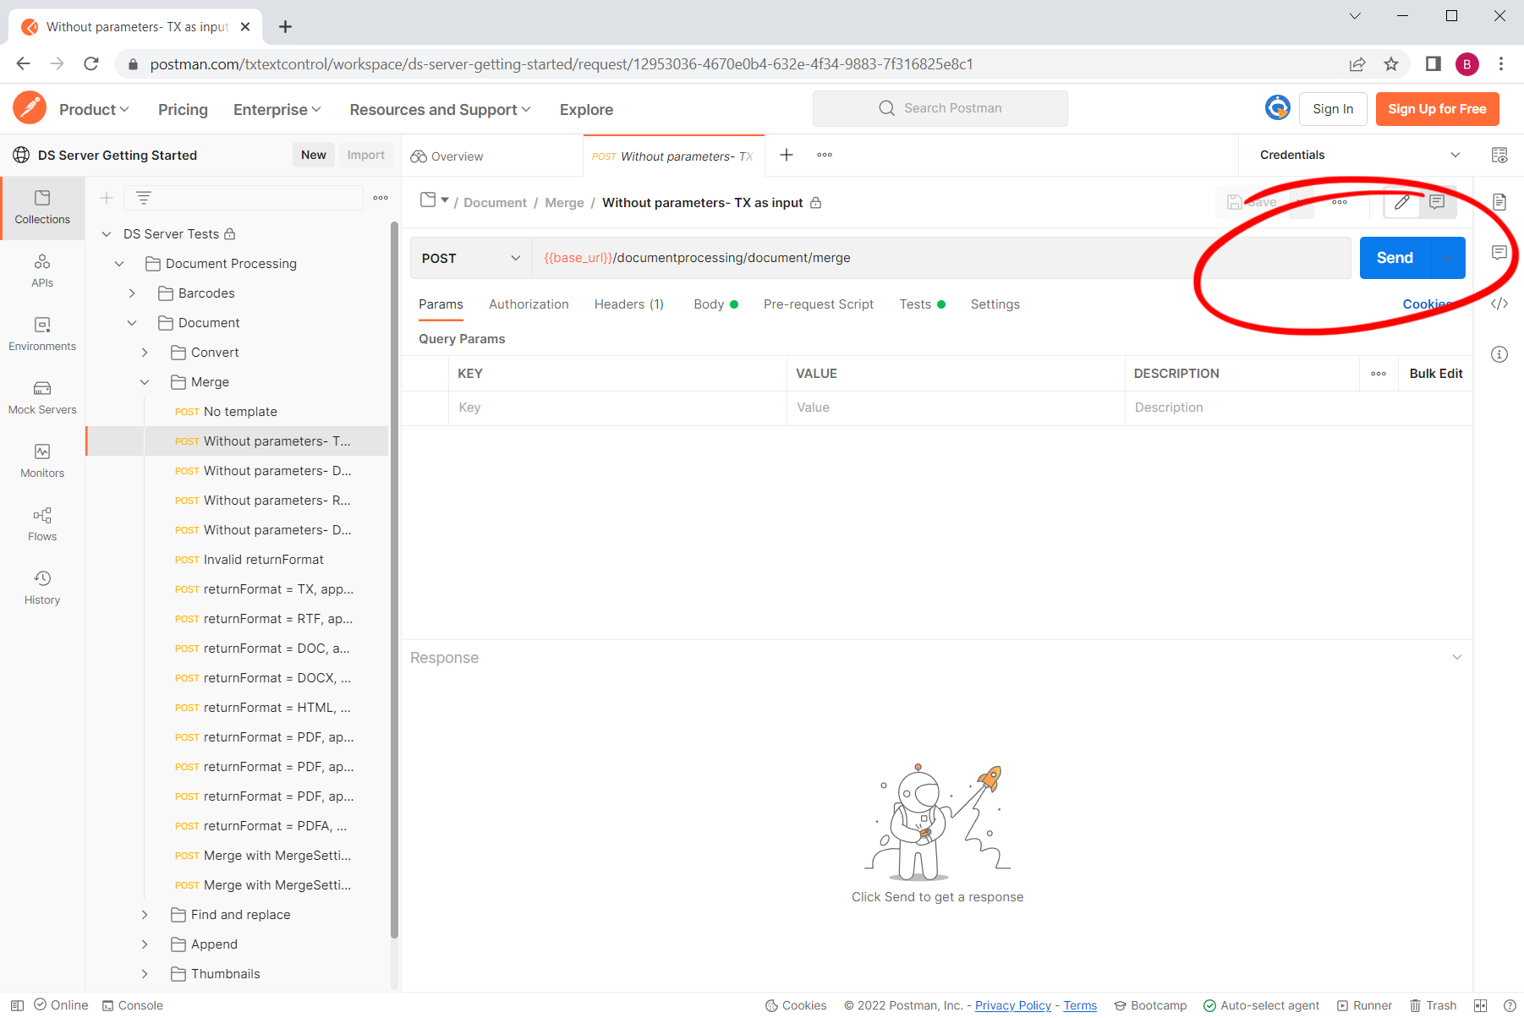Viewport: 1524px width, 1018px height.
Task: Open the Comments icon in right sidebar
Action: [1499, 253]
